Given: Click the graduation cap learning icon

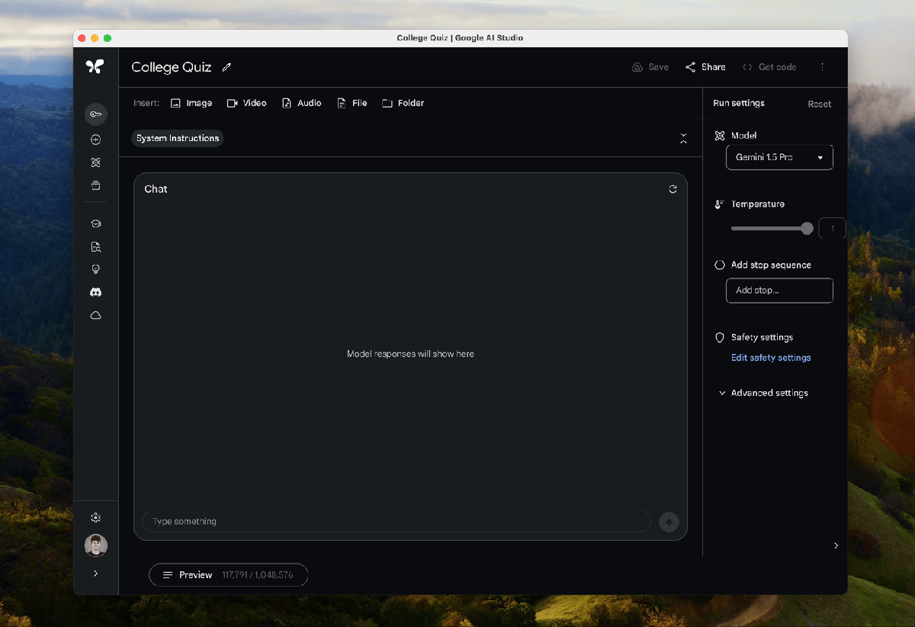Looking at the screenshot, I should pos(95,223).
